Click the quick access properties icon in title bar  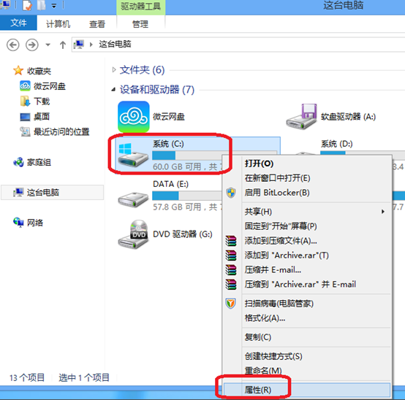coord(27,5)
